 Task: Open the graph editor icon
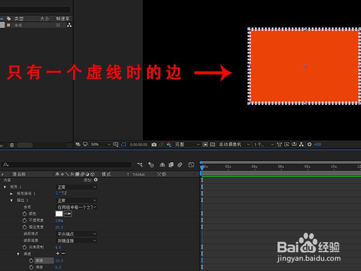[191, 164]
